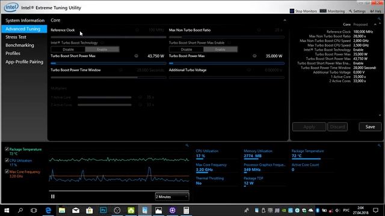Image resolution: width=385 pixels, height=216 pixels.
Task: Click the wrench icon above the monitor stats panel
Action: click(x=379, y=145)
